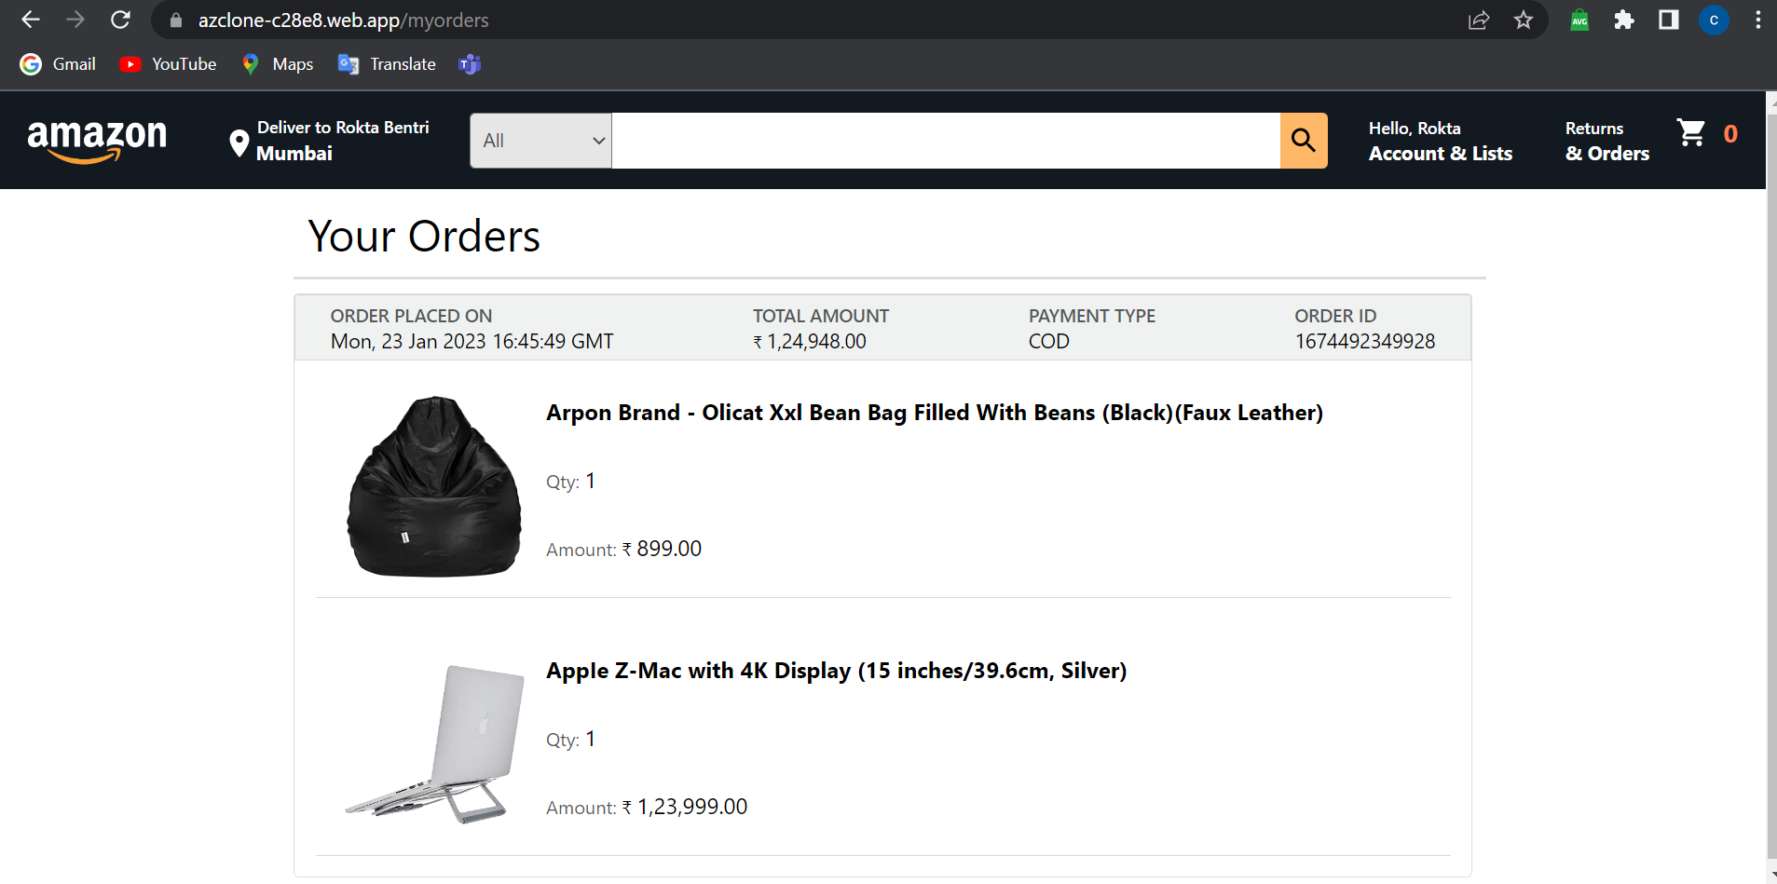The width and height of the screenshot is (1777, 884).
Task: Open Gmail from the bookmarks bar
Action: pos(58,63)
